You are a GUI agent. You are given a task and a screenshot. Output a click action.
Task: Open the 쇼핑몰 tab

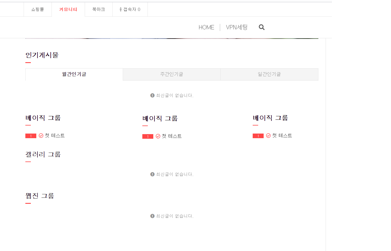(x=38, y=9)
